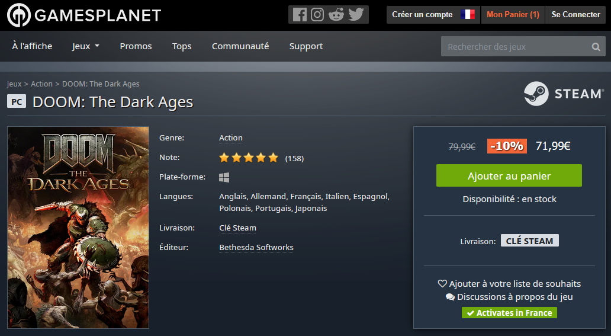
Task: Add game with Ajouter au panier
Action: tap(509, 175)
